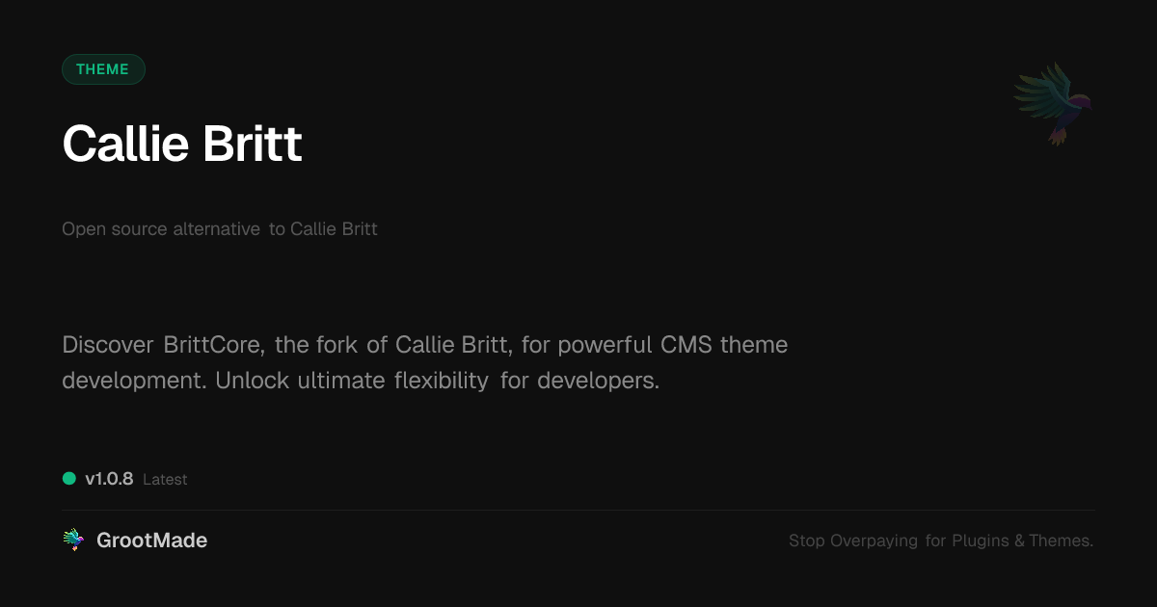Click 'Callie Britt' in the grey subtitle
This screenshot has width=1157, height=607.
[x=334, y=229]
